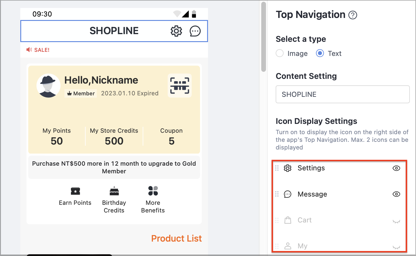Hide the Message icon with its eye toggle

(x=396, y=194)
